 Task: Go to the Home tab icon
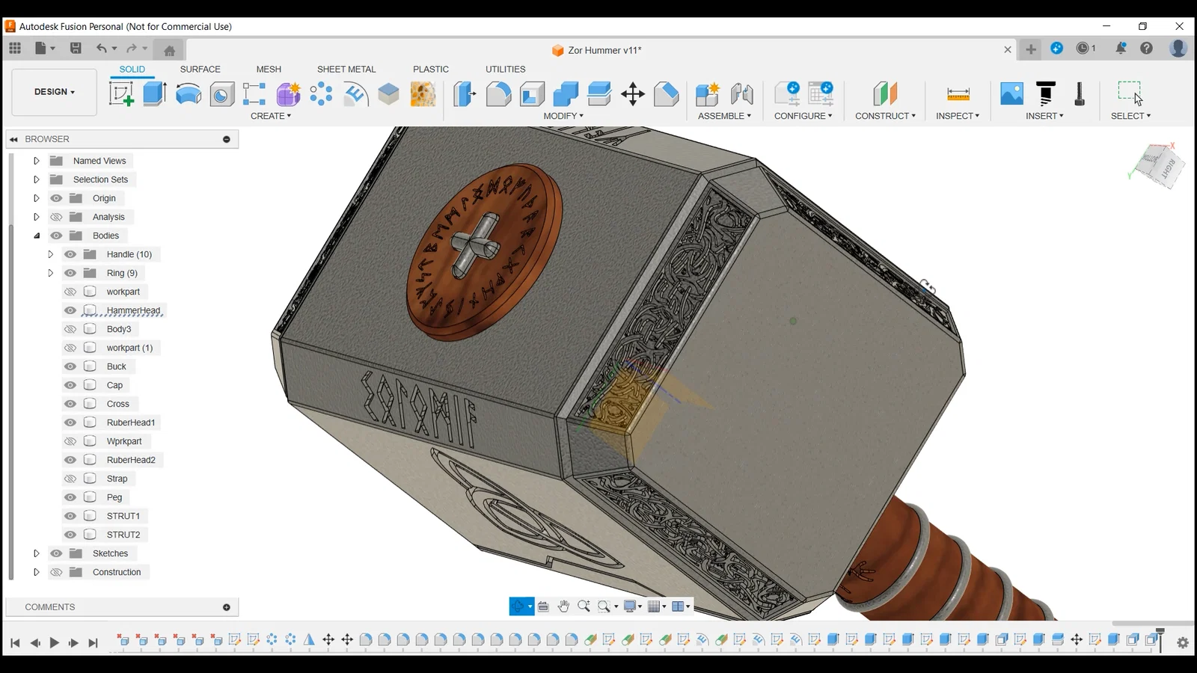coord(169,50)
